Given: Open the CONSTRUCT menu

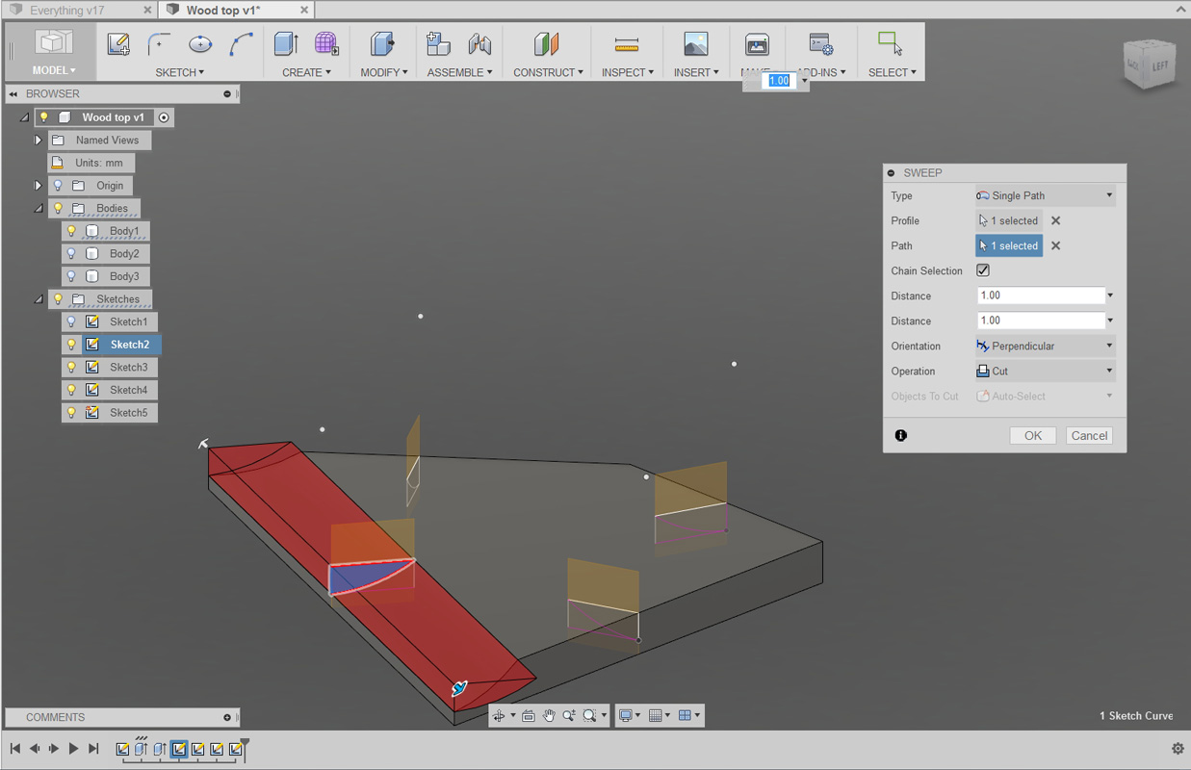Looking at the screenshot, I should (548, 72).
